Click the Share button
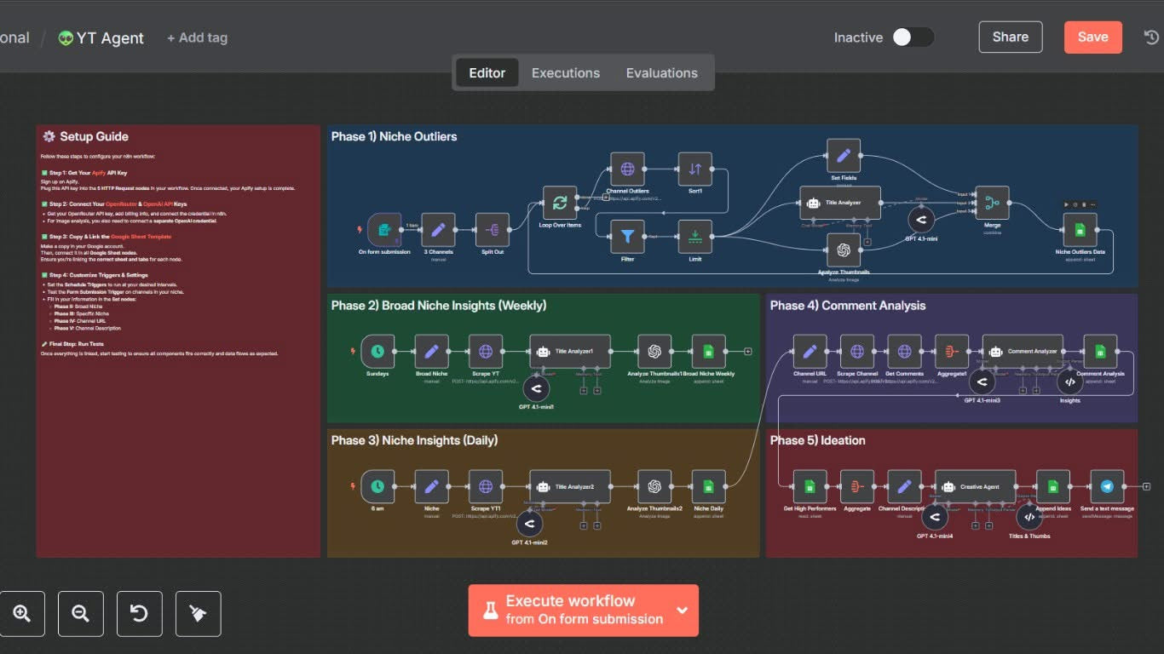The width and height of the screenshot is (1164, 654). 1011,37
